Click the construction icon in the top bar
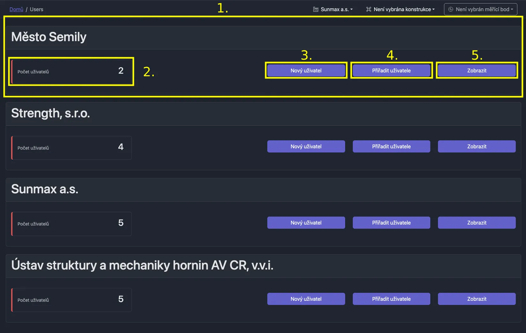This screenshot has height=333, width=526. (x=368, y=9)
